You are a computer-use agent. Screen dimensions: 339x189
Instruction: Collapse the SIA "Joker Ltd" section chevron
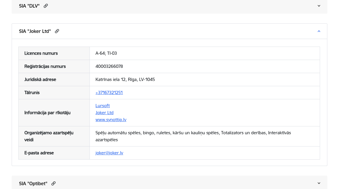point(319,31)
